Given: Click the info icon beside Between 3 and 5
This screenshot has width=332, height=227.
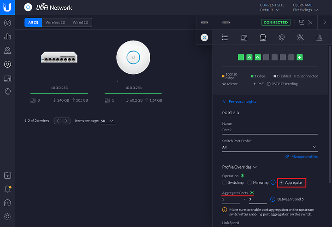Looking at the screenshot, I should tap(273, 199).
